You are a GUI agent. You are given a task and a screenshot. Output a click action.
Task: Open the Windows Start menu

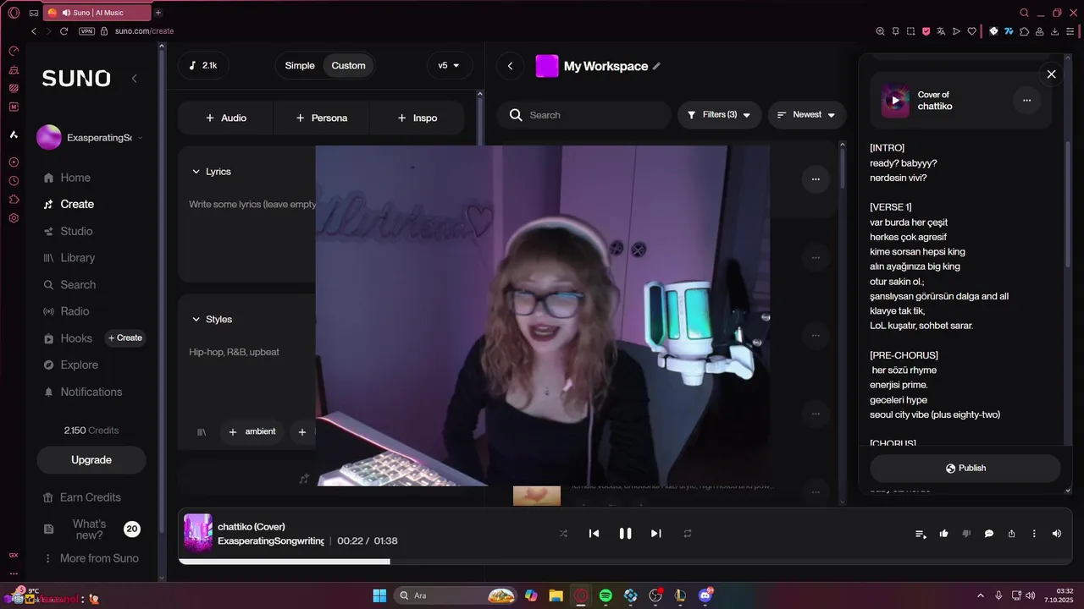click(379, 595)
